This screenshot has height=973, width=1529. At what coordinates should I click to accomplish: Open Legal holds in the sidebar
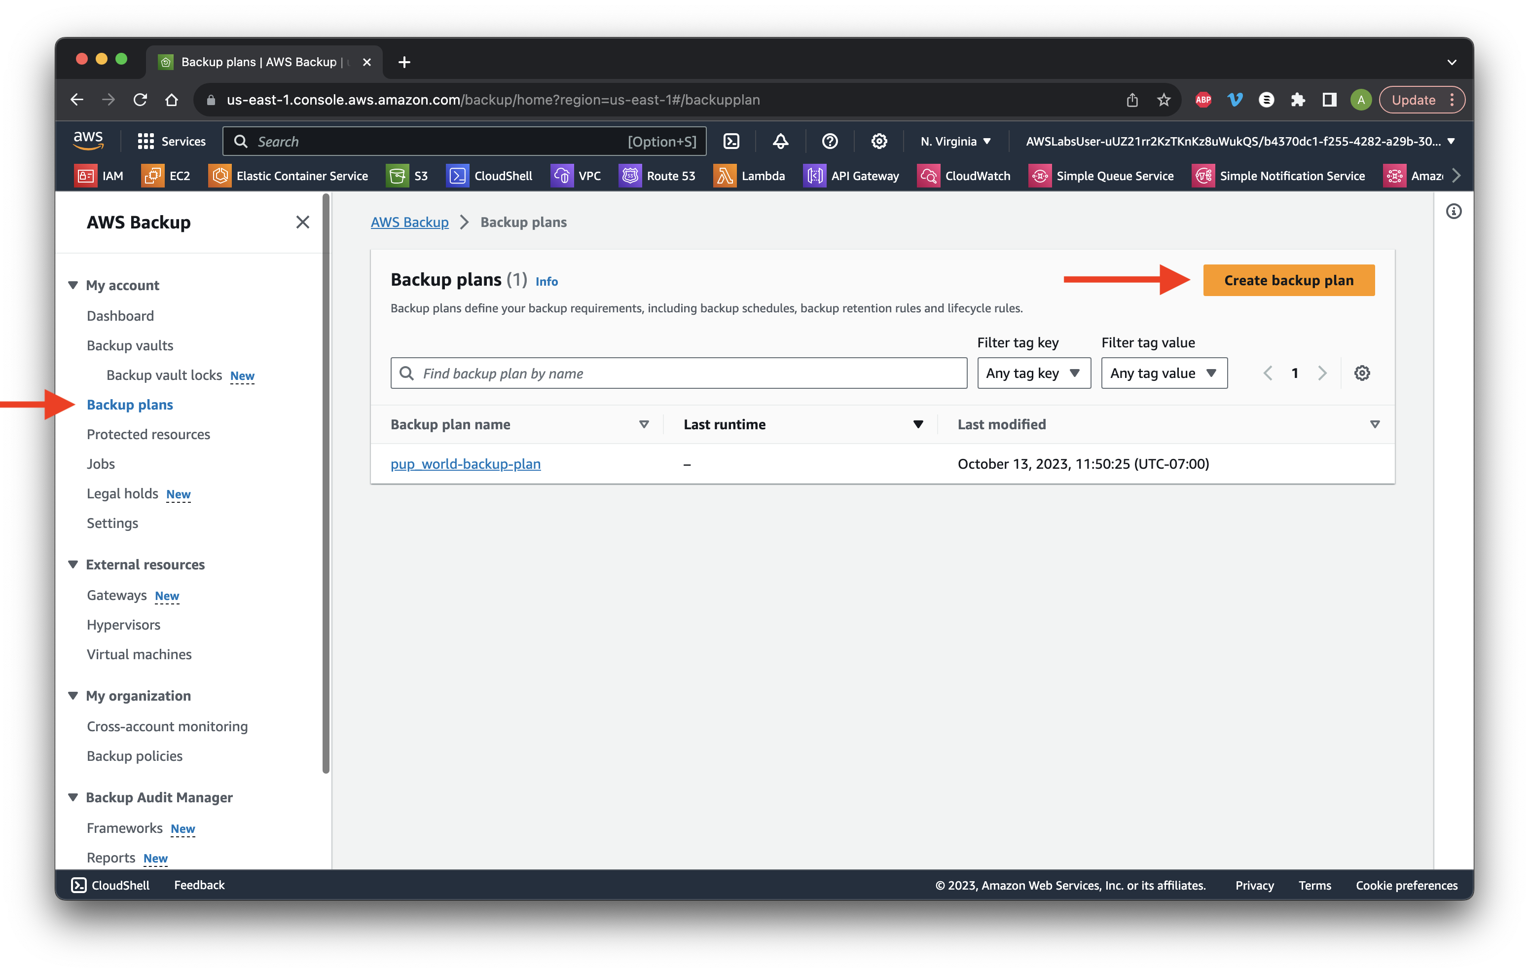[122, 493]
